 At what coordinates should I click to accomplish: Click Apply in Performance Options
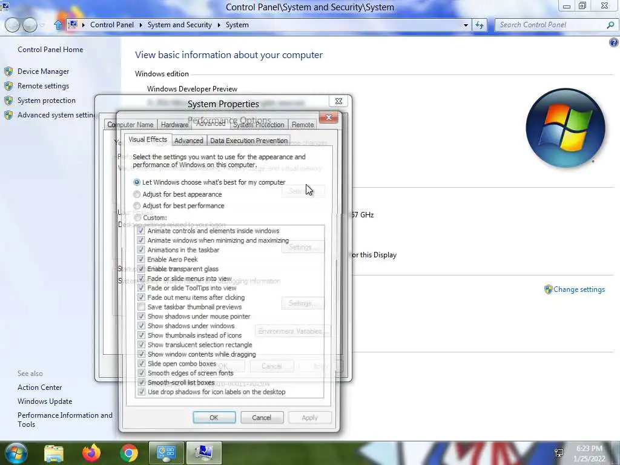[x=309, y=418]
